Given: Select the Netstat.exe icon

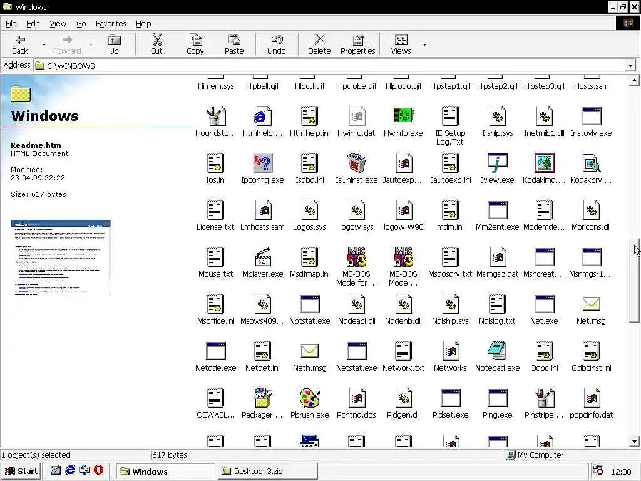Looking at the screenshot, I should (356, 351).
